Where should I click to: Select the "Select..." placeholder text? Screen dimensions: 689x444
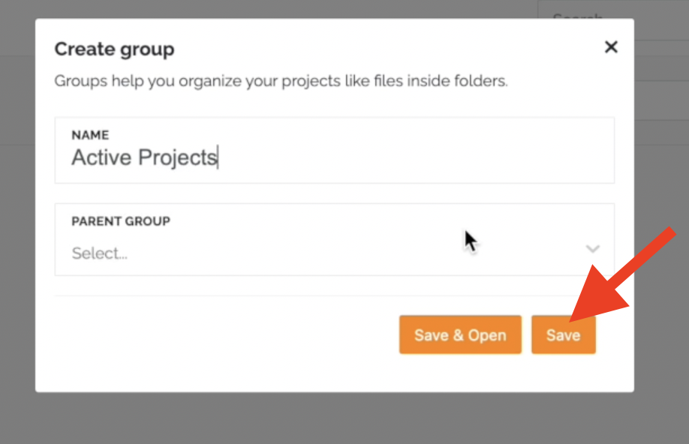[x=100, y=253]
